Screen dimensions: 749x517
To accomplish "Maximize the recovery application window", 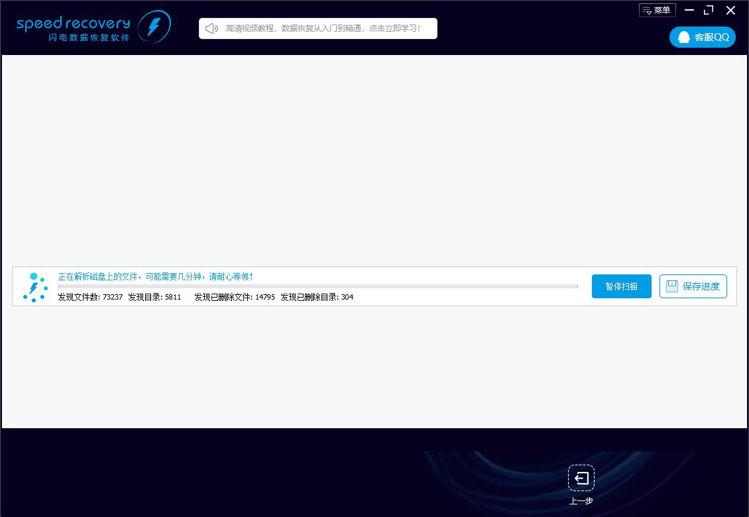I will (x=709, y=10).
